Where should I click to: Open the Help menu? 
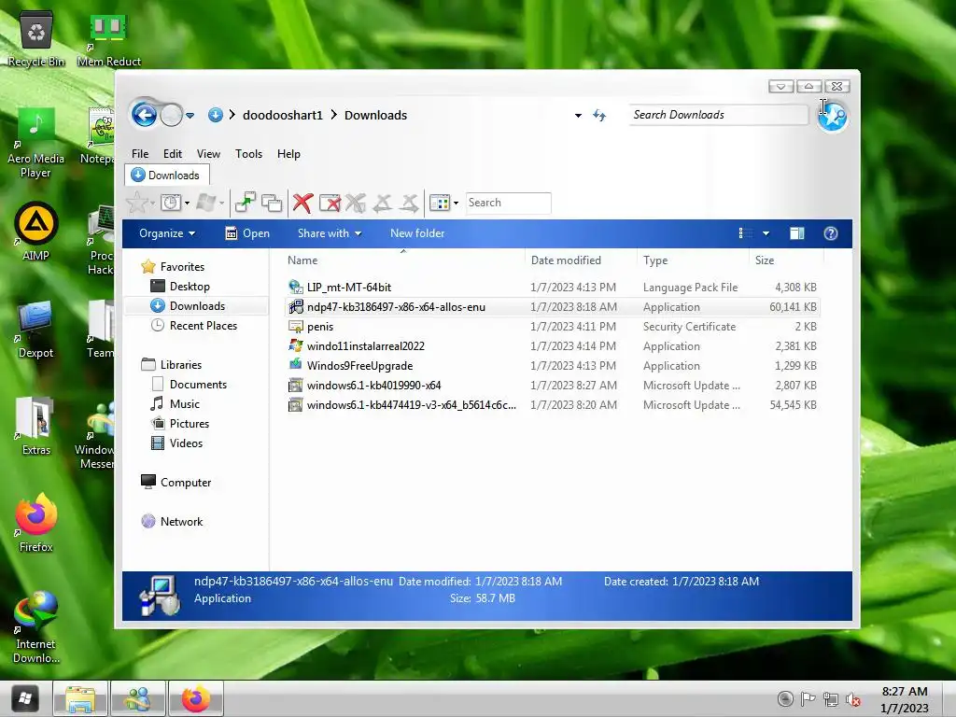[288, 154]
